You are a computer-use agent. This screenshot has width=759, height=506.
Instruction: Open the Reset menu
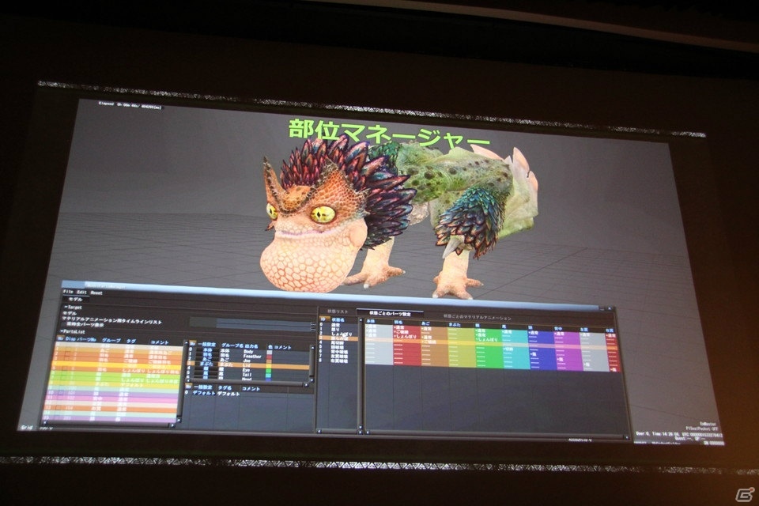(x=96, y=293)
